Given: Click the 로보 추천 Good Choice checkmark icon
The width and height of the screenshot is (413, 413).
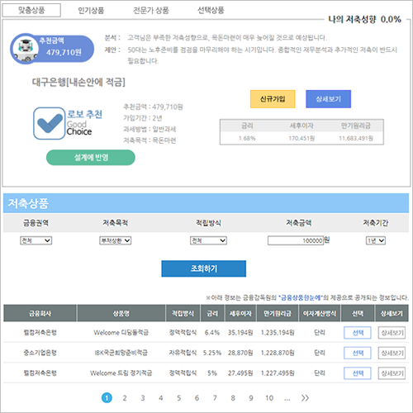Looking at the screenshot, I should pos(50,123).
